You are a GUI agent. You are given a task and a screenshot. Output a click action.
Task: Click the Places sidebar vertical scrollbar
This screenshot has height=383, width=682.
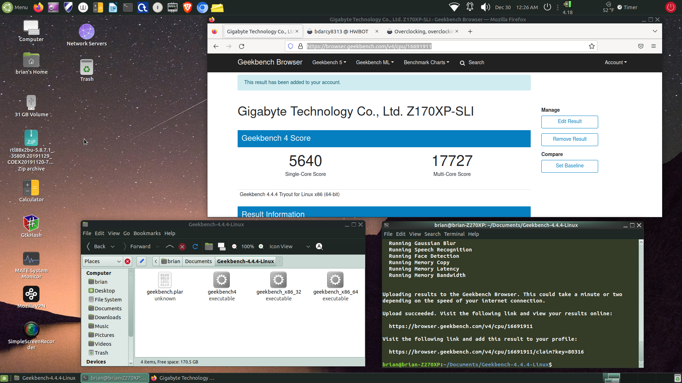click(130, 317)
